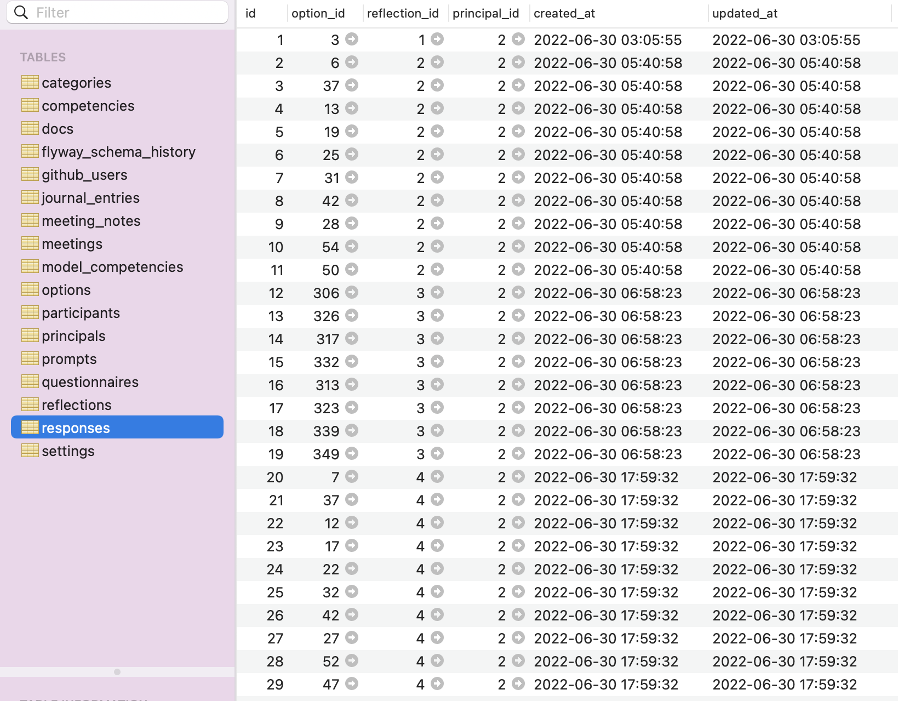The image size is (898, 701).
Task: Select the reflections table
Action: click(76, 404)
